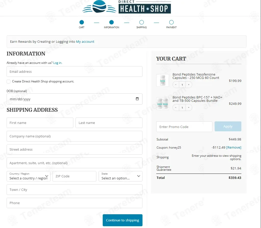Click the Street address field

pos(74,150)
